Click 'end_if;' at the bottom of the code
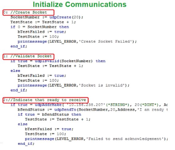 click(x=26, y=144)
